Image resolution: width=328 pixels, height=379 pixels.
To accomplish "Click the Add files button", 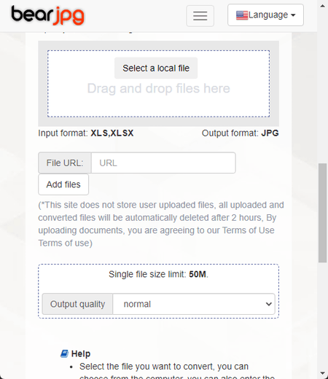I will point(63,184).
